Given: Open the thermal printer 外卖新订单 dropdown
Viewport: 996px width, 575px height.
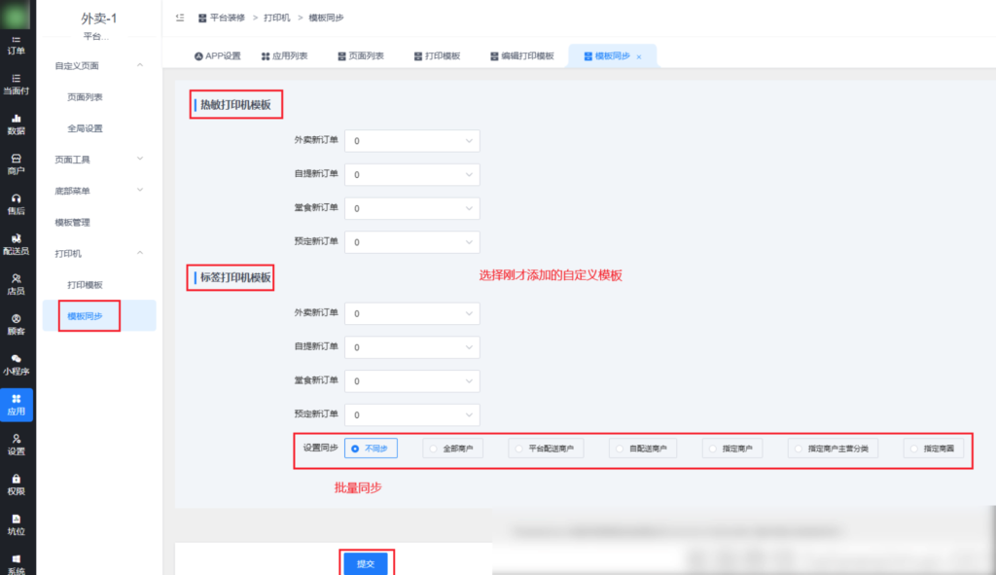Looking at the screenshot, I should (x=412, y=141).
